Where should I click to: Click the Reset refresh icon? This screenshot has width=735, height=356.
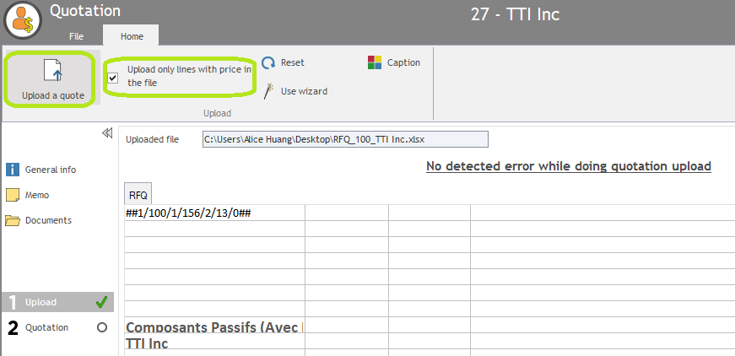(x=268, y=63)
